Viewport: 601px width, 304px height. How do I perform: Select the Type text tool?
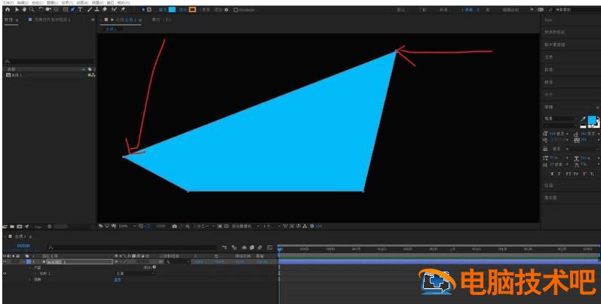[x=80, y=10]
